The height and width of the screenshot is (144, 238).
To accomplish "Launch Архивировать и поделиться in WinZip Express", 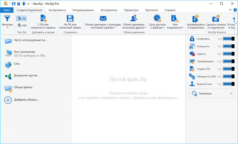I will click(x=195, y=22).
